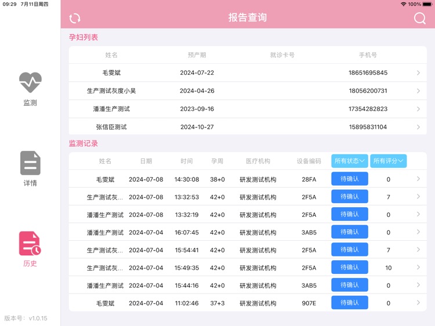Select phone number 17354282823
The width and height of the screenshot is (435, 326).
point(368,108)
